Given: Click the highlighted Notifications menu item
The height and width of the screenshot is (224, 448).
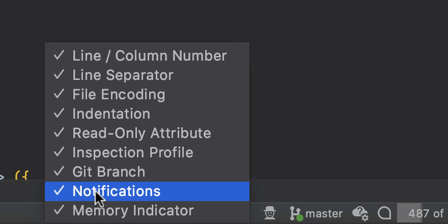Looking at the screenshot, I should point(116,191).
